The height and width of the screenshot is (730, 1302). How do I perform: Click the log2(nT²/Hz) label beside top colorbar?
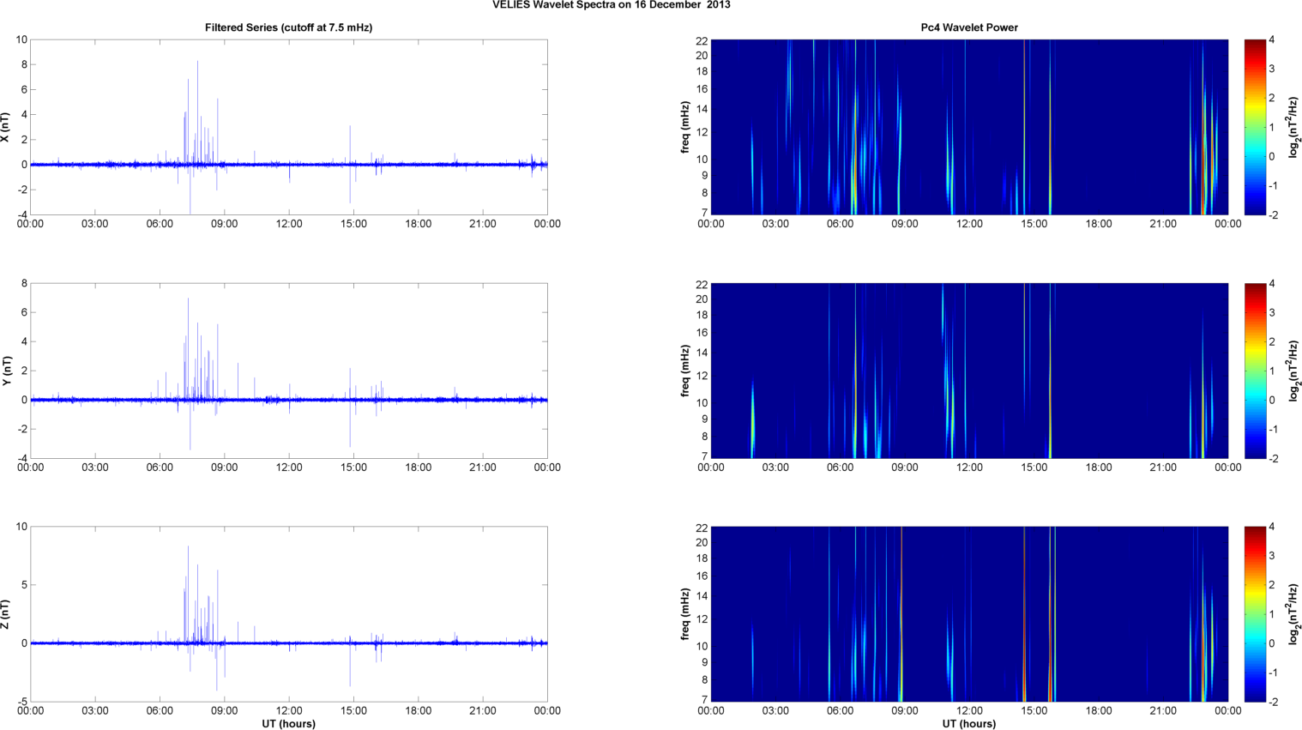click(x=1293, y=127)
